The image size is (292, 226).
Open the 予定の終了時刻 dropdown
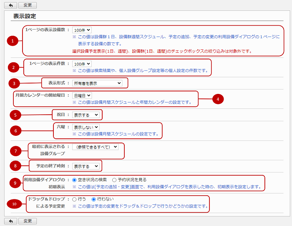86,166
